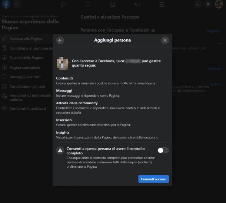
Task: Click the Accesso alla Pagina sidebar icon
Action: [x=4, y=39]
